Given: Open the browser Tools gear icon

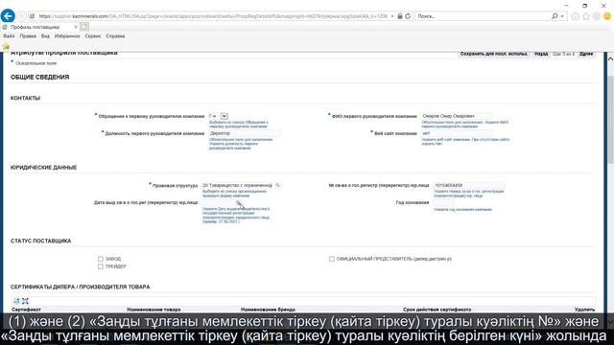Looking at the screenshot, I should (x=597, y=16).
